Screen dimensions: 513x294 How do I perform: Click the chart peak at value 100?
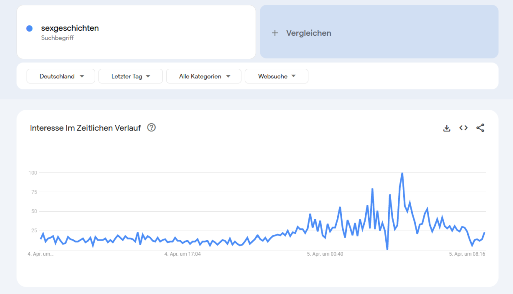point(402,173)
